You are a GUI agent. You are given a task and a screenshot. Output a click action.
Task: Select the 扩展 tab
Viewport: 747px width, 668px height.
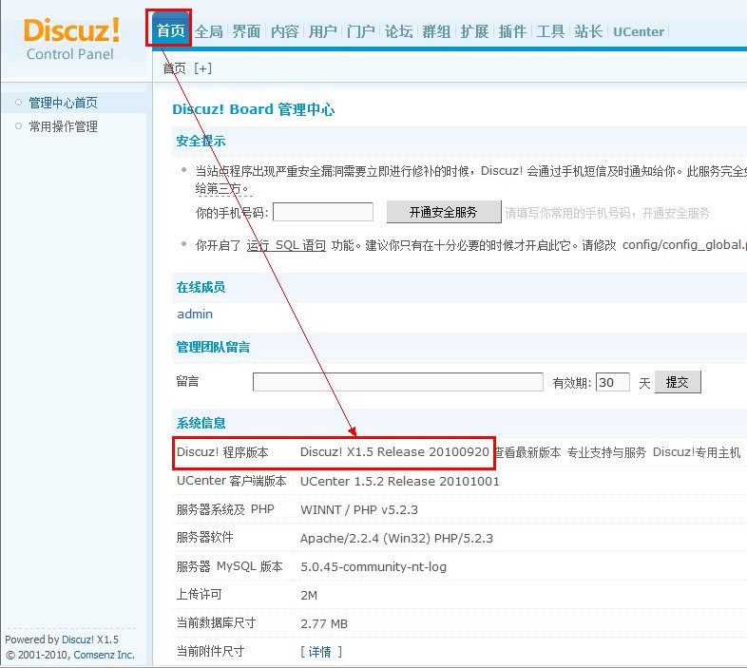point(474,31)
